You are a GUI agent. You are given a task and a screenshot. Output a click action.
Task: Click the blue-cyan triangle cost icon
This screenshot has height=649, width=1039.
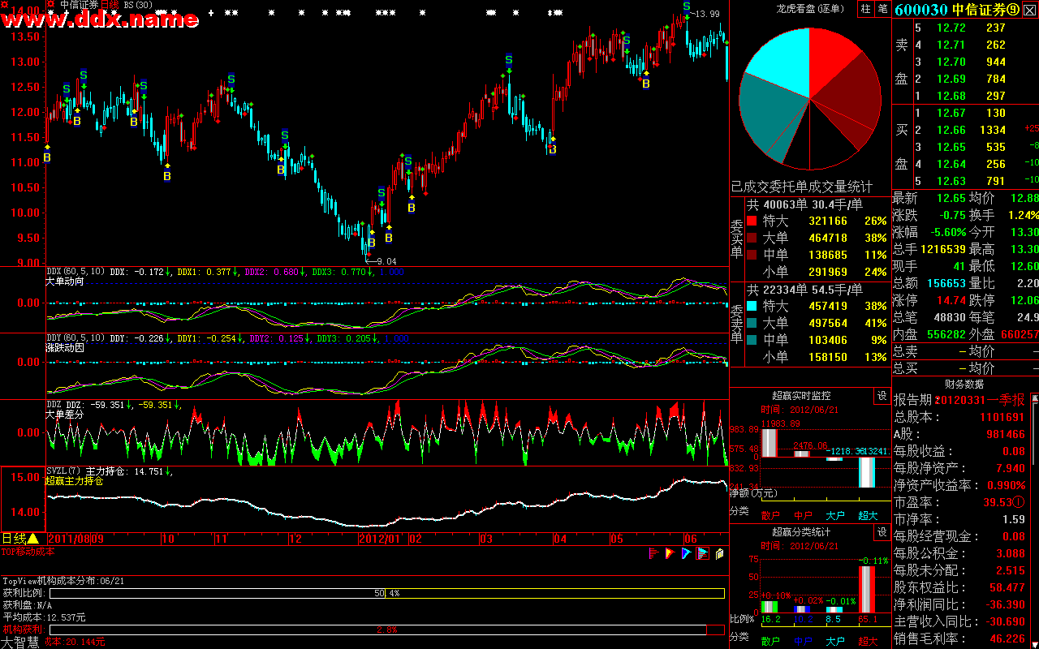point(687,553)
